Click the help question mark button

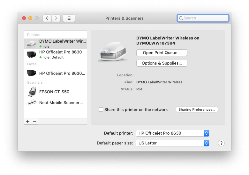pyautogui.click(x=221, y=143)
